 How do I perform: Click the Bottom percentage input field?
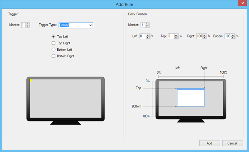pyautogui.click(x=228, y=36)
